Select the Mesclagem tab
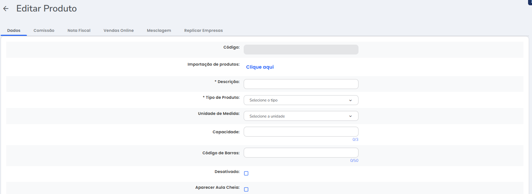The image size is (532, 194). click(x=159, y=31)
